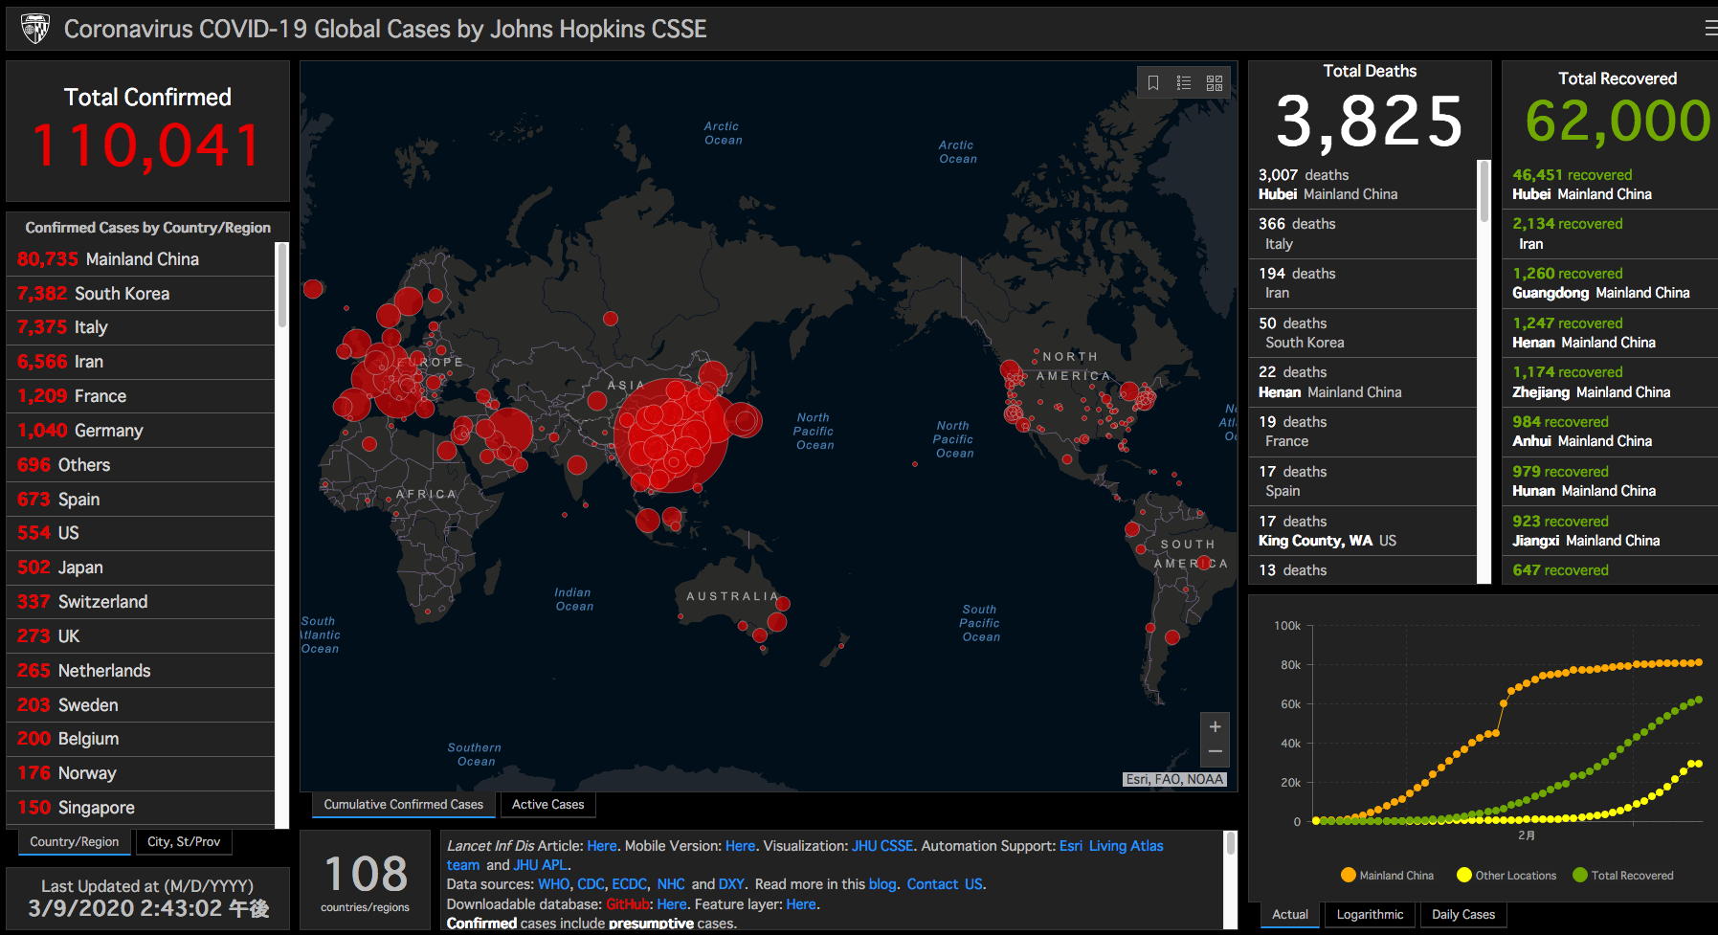Viewport: 1718px width, 935px height.
Task: Select Germany in the confirmed cases list
Action: click(x=141, y=431)
